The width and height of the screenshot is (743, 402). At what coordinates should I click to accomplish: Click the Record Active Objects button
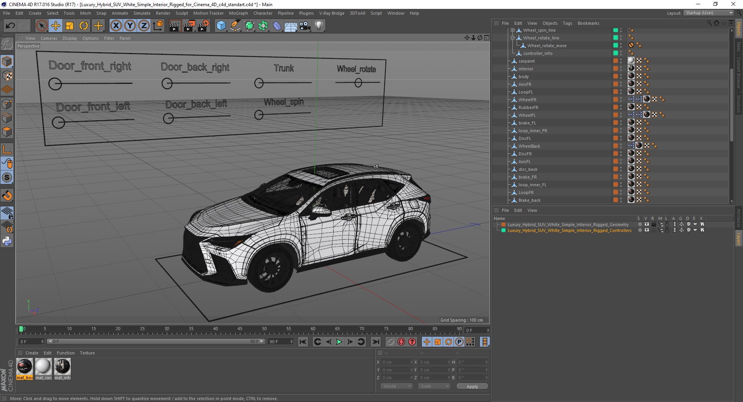(390, 342)
